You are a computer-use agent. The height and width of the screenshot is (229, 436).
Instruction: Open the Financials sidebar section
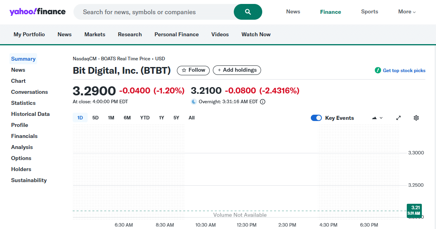pyautogui.click(x=24, y=136)
